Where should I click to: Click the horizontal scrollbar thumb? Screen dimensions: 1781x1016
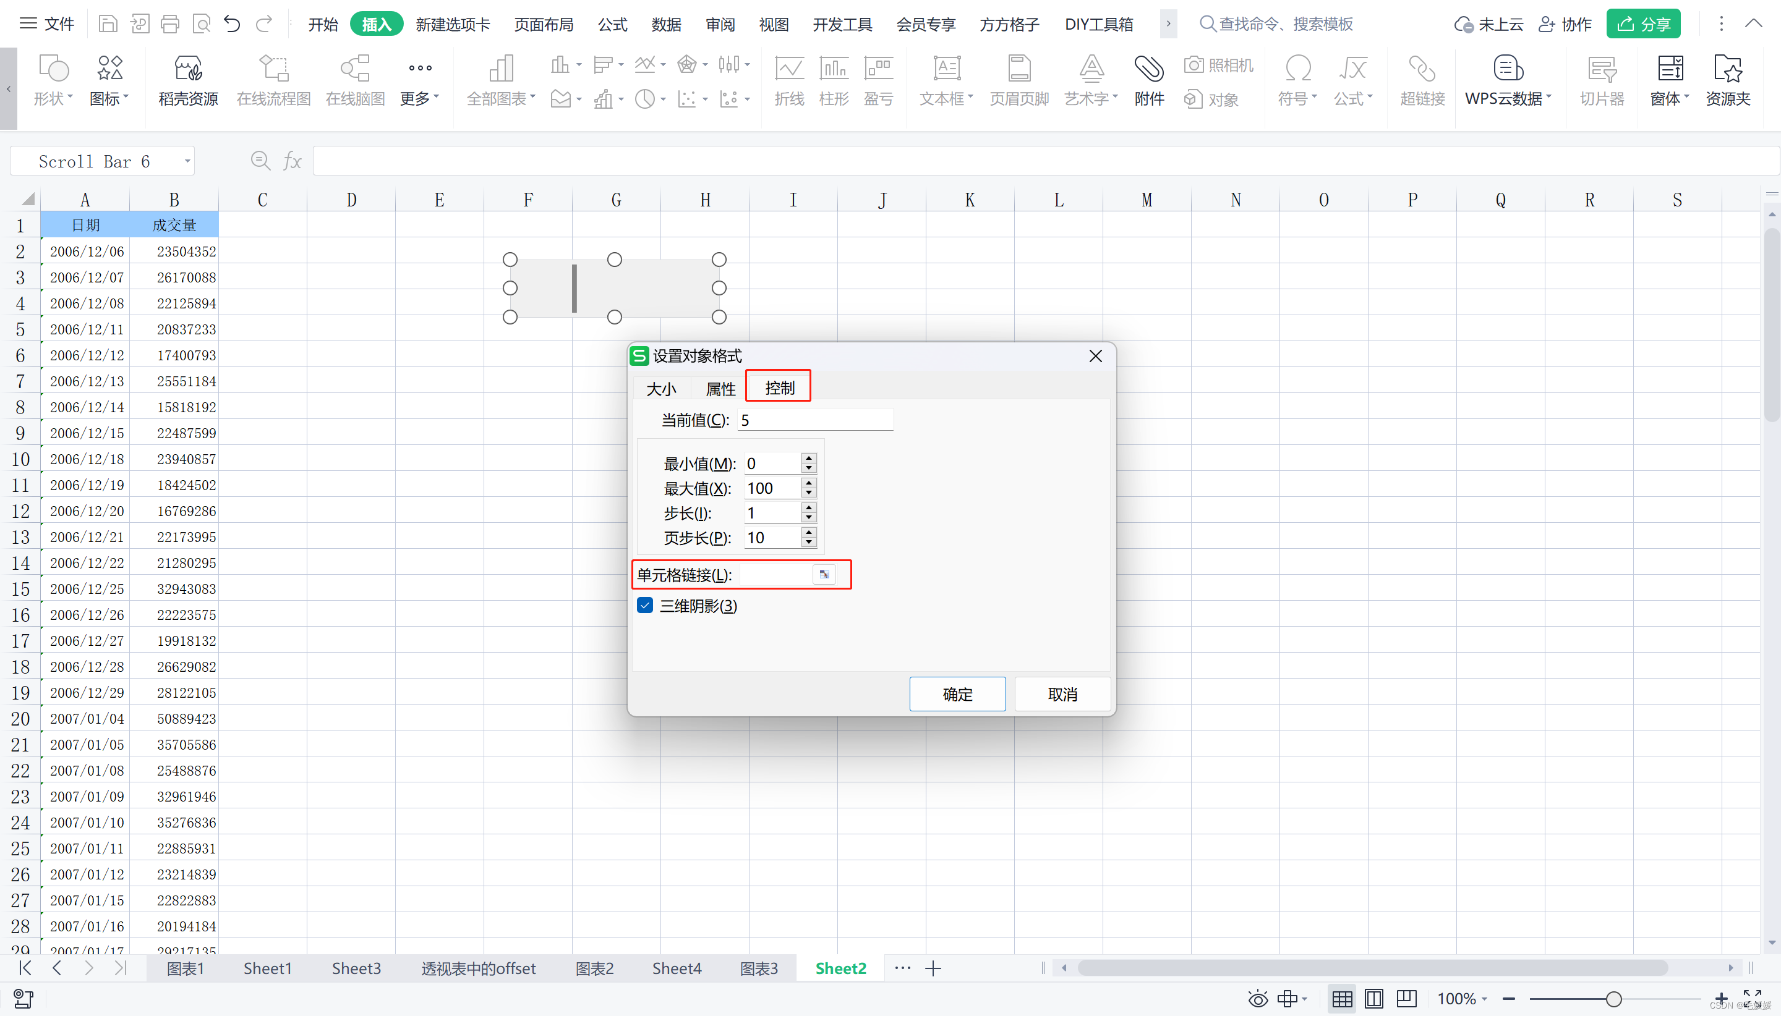click(1373, 968)
